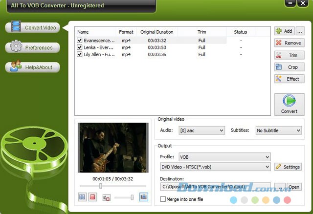Take a snapshot with the camera icon

(x=143, y=197)
